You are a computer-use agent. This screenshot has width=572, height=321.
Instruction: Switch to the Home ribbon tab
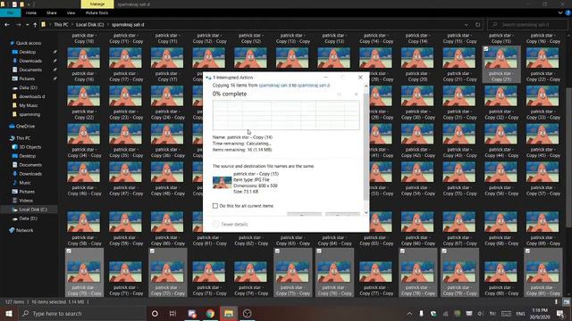[31, 12]
